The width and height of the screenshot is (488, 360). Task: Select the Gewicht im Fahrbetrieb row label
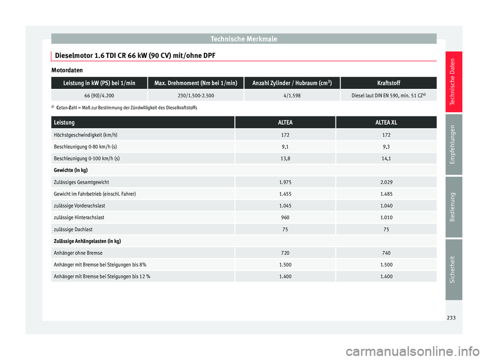[95, 194]
